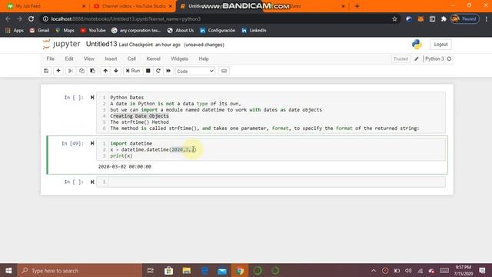Open the Chrome three-dot menu
The width and height of the screenshot is (492, 277).
click(487, 18)
